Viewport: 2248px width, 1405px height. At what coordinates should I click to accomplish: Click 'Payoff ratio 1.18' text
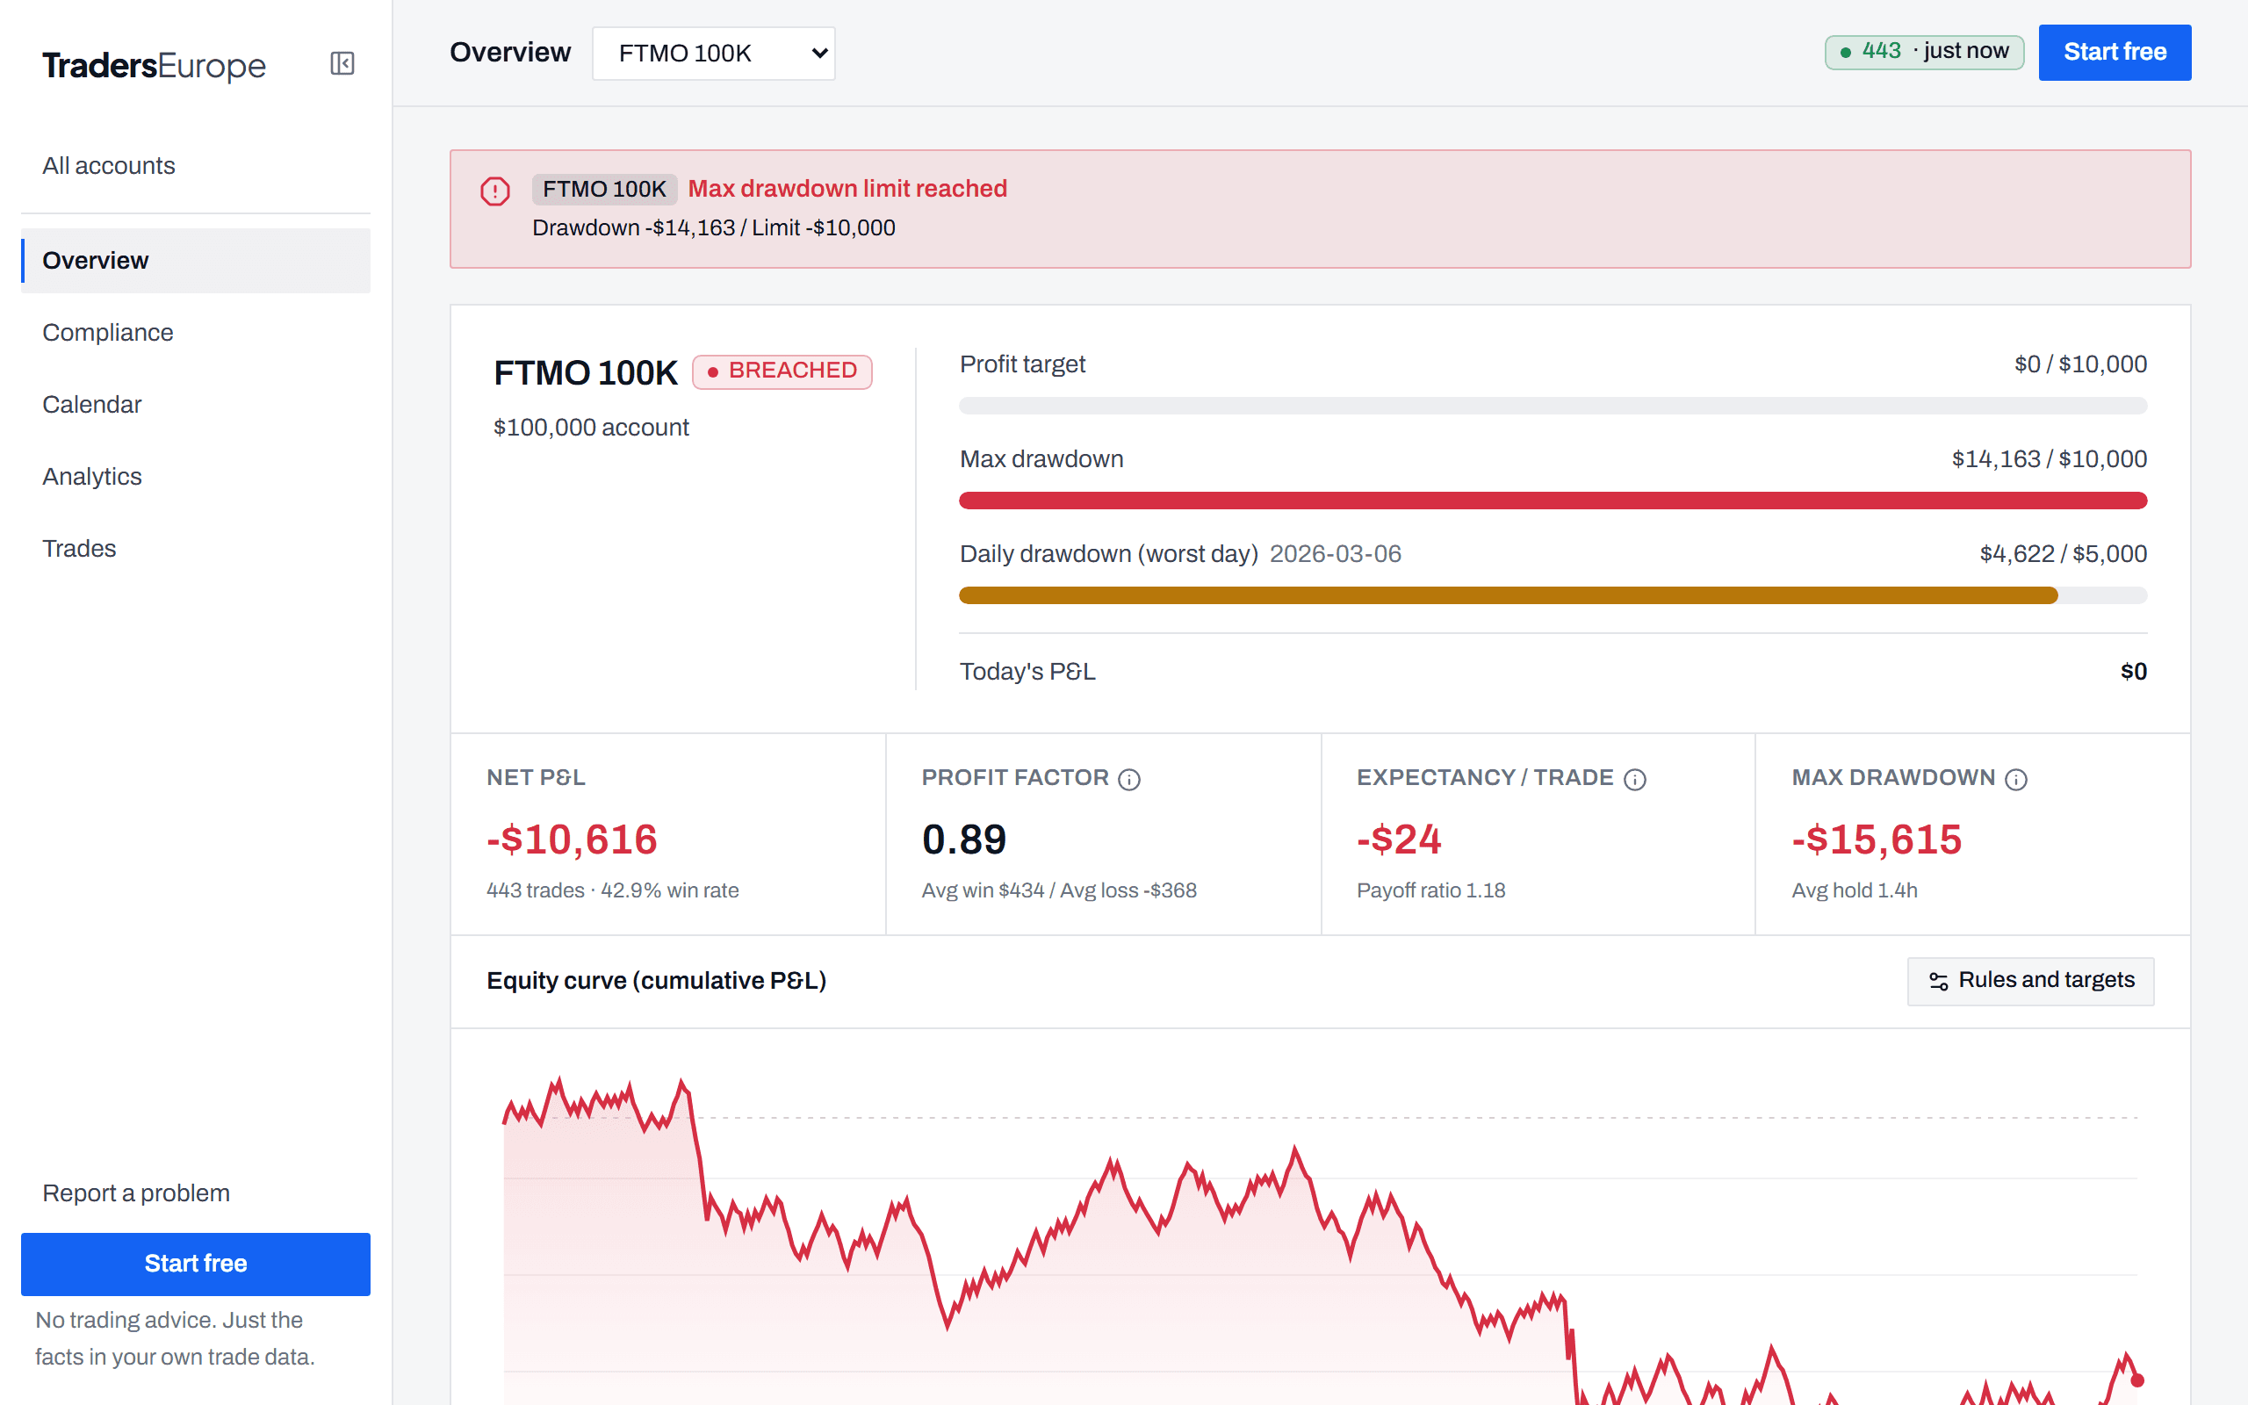(1430, 890)
